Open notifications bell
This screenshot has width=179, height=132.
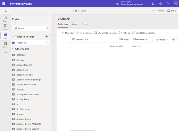153,4
